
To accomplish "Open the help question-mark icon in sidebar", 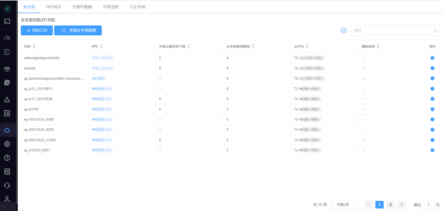I will [x=7, y=157].
